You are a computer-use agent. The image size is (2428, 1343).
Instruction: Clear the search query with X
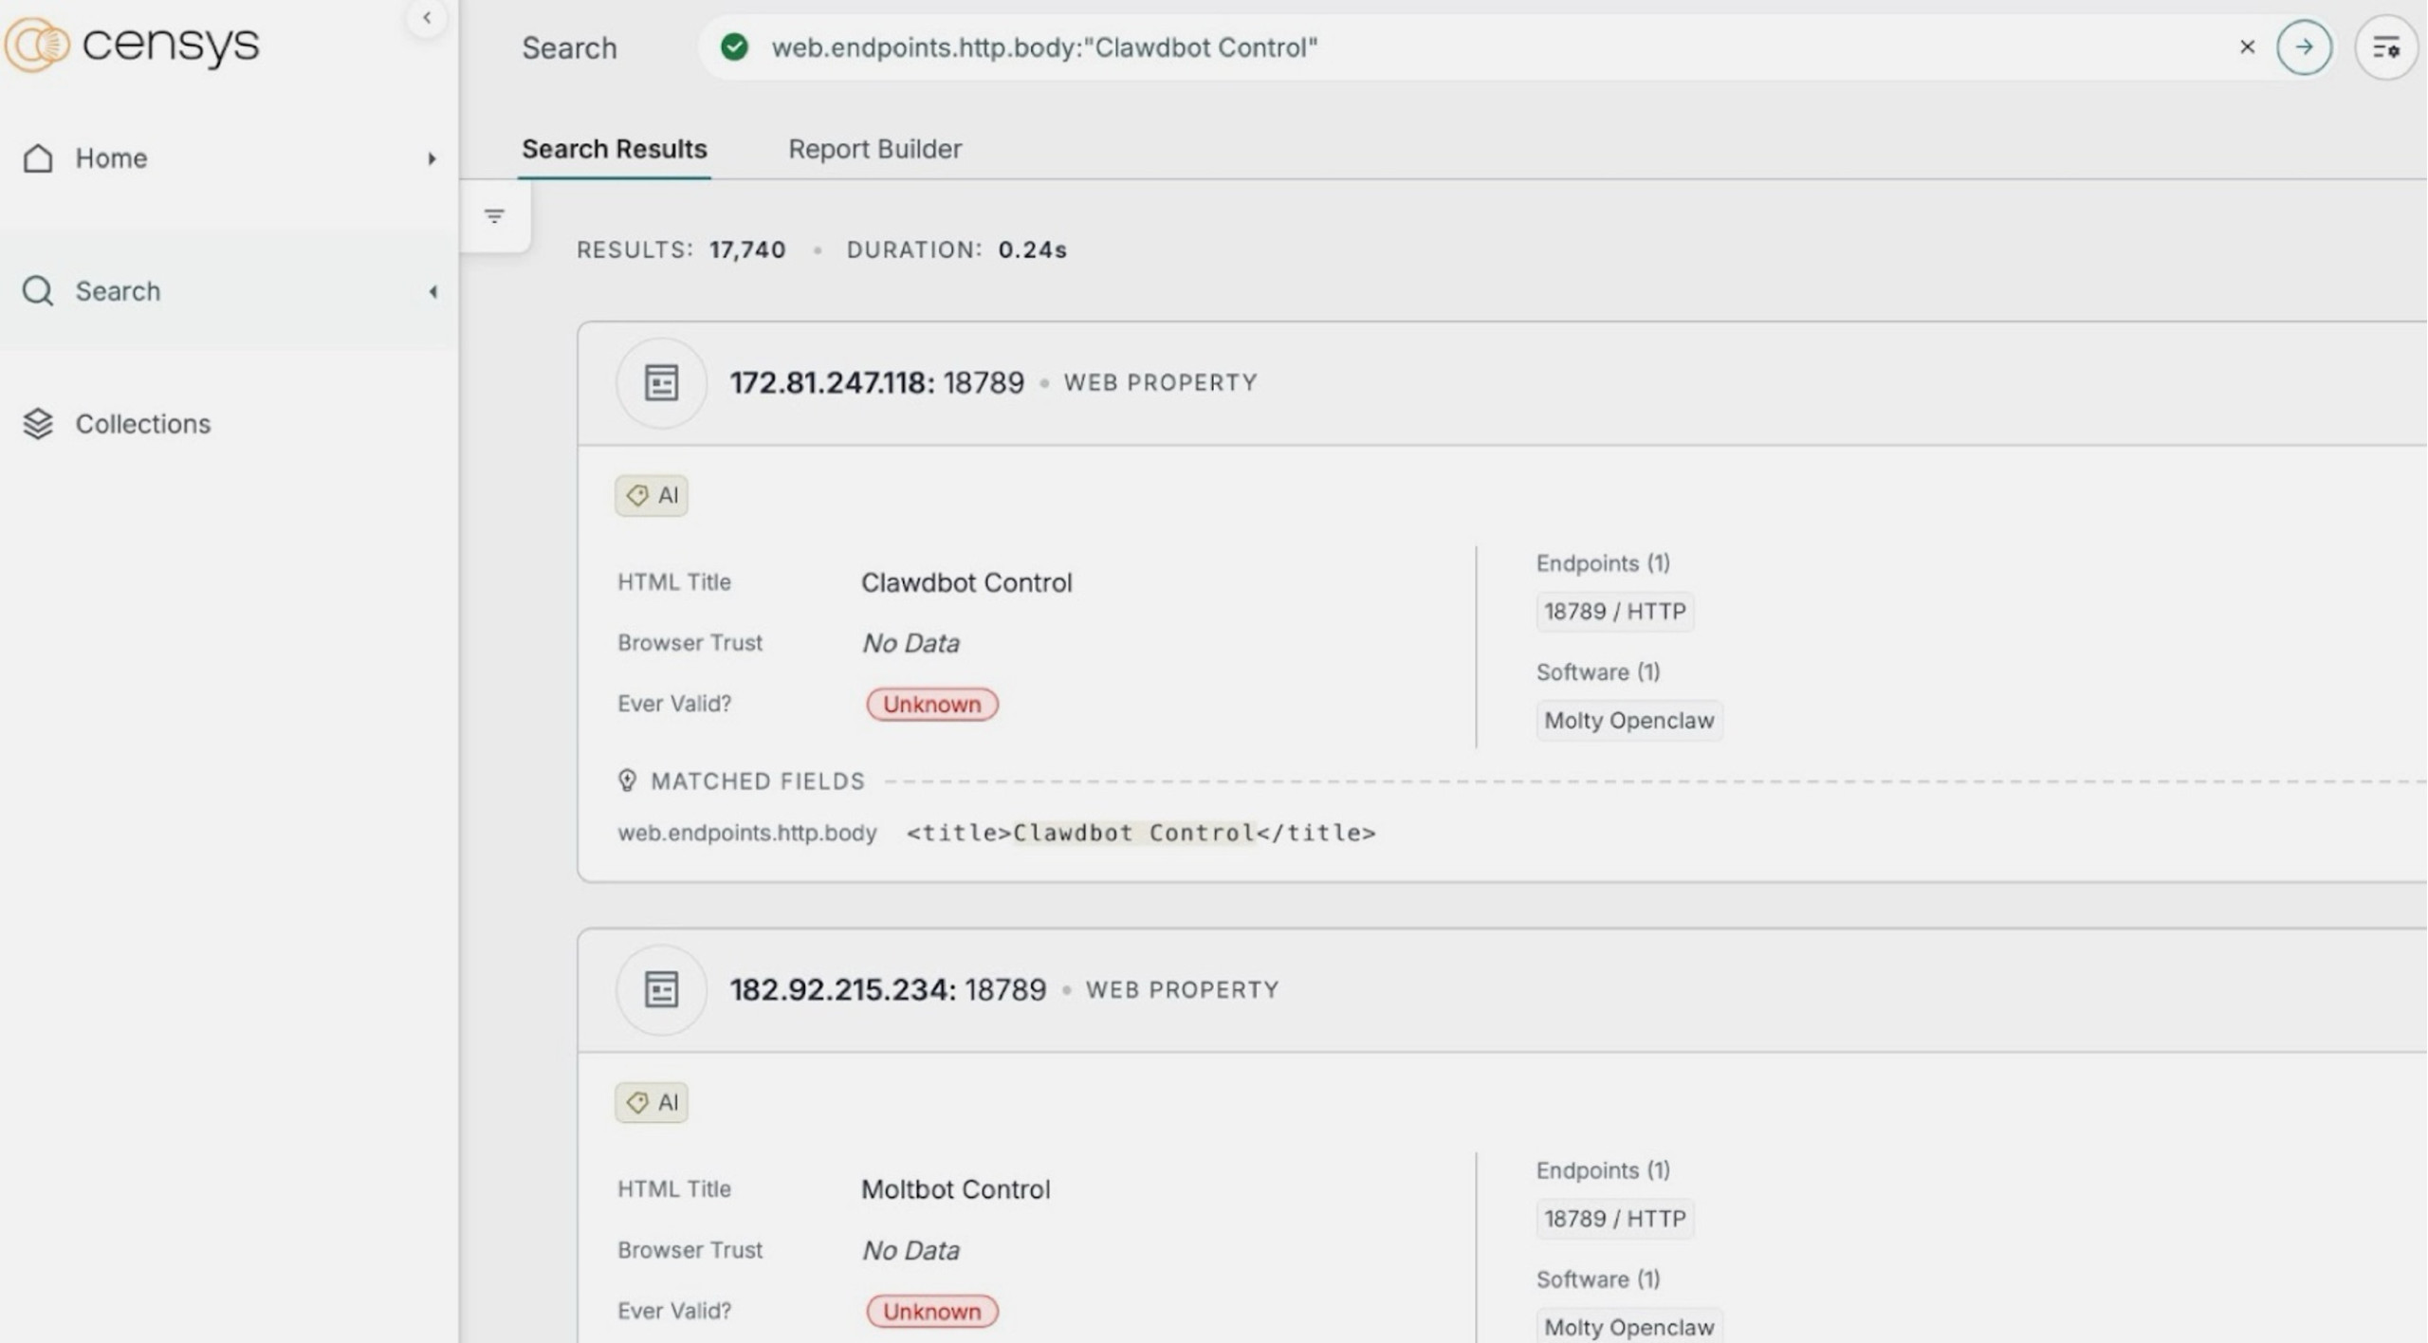(x=2247, y=47)
